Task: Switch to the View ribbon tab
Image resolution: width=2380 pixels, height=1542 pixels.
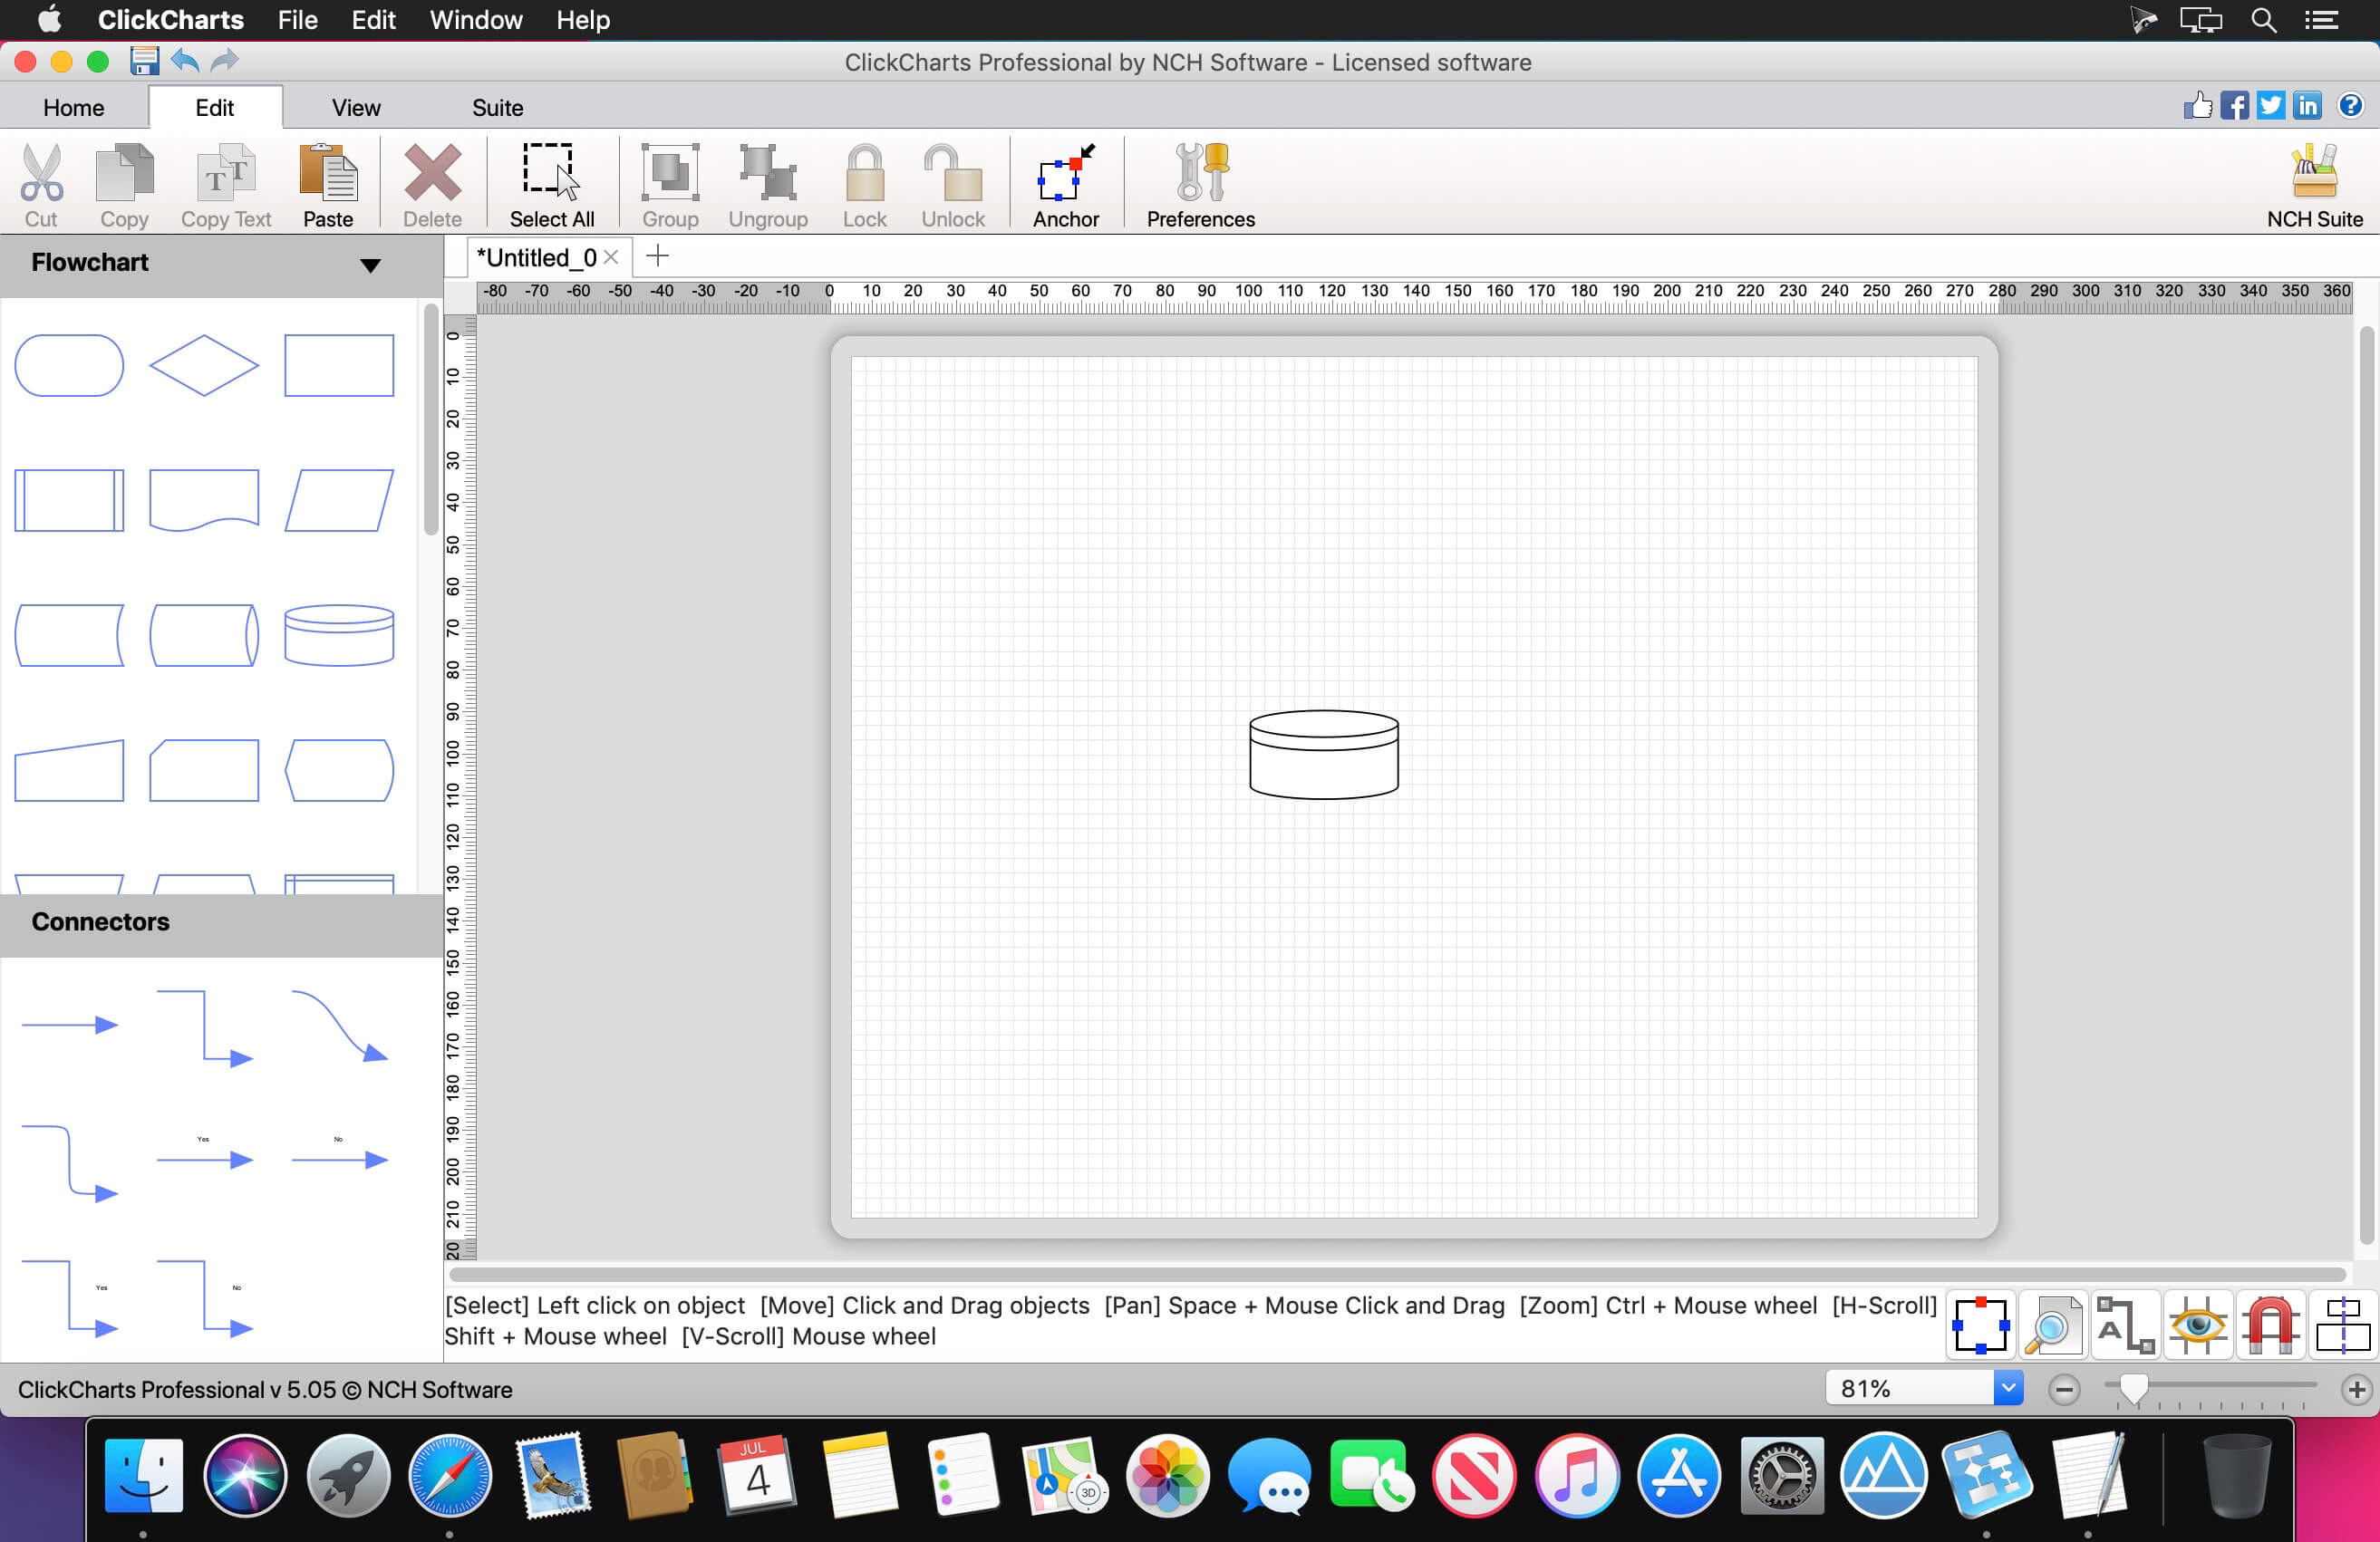Action: [x=356, y=107]
